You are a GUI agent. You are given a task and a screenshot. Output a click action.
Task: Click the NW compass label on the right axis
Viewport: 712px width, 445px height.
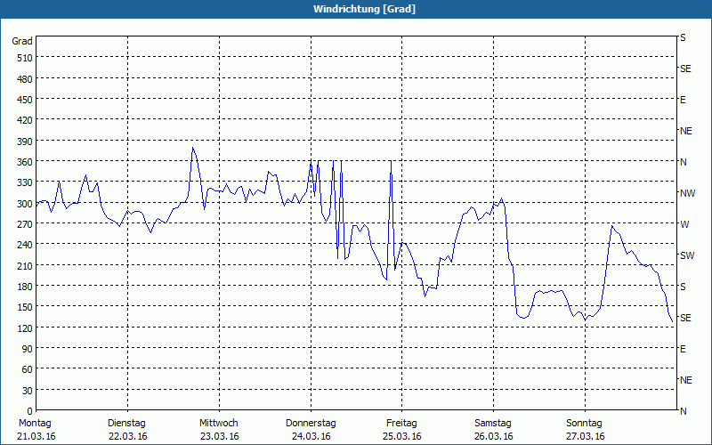pyautogui.click(x=687, y=193)
